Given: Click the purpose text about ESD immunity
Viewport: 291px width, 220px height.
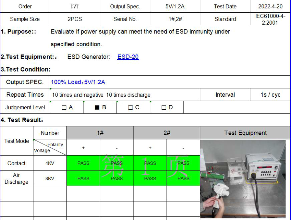Looking at the screenshot, I should click(x=140, y=32).
